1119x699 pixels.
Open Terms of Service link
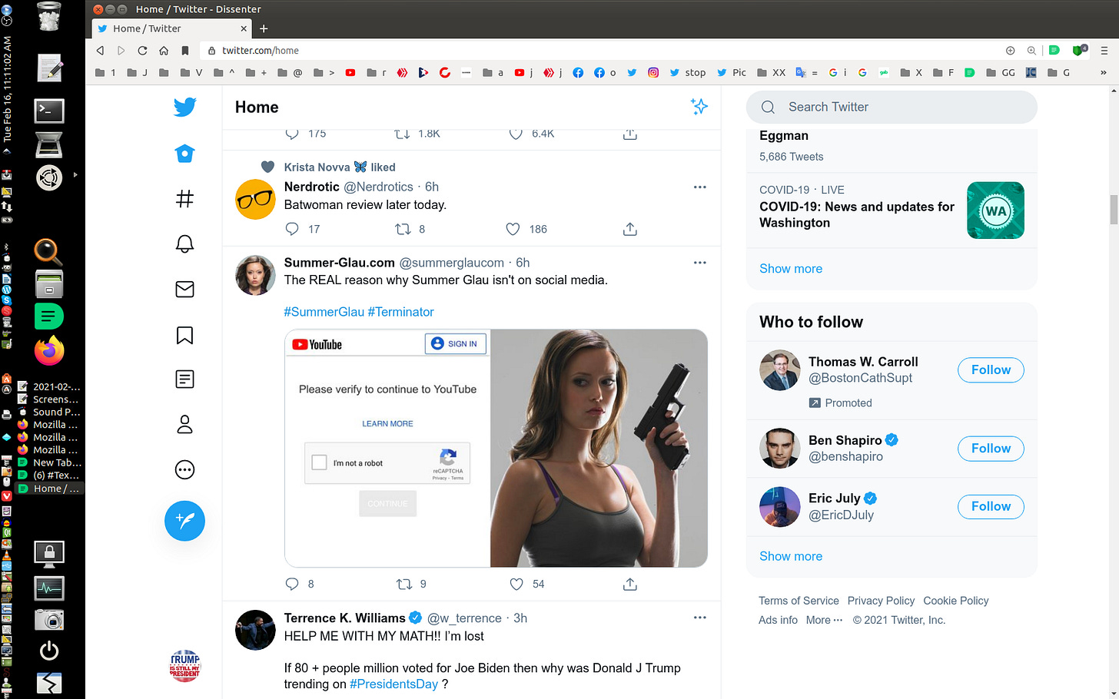(799, 601)
